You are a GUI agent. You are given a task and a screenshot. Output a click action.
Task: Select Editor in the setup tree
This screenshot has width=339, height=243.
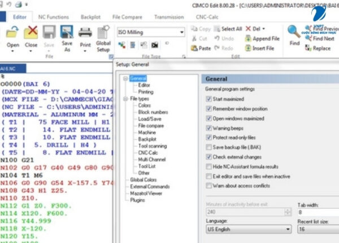(x=144, y=85)
